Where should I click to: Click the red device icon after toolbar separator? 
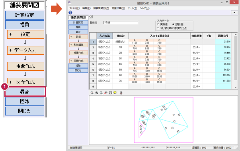[121, 93]
